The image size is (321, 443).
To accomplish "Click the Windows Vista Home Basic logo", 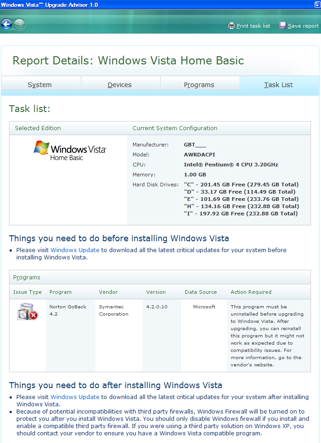I will click(x=69, y=151).
